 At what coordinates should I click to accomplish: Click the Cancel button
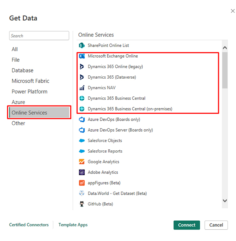tap(216, 225)
